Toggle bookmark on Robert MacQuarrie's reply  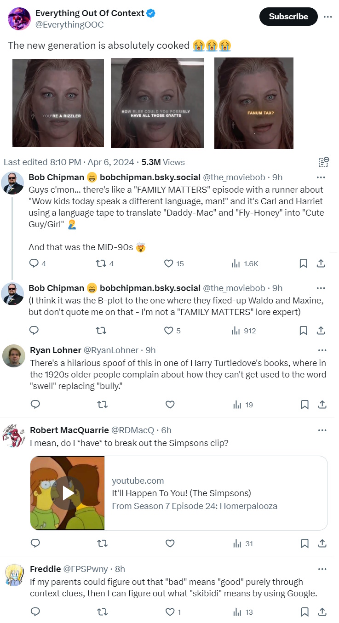point(305,543)
